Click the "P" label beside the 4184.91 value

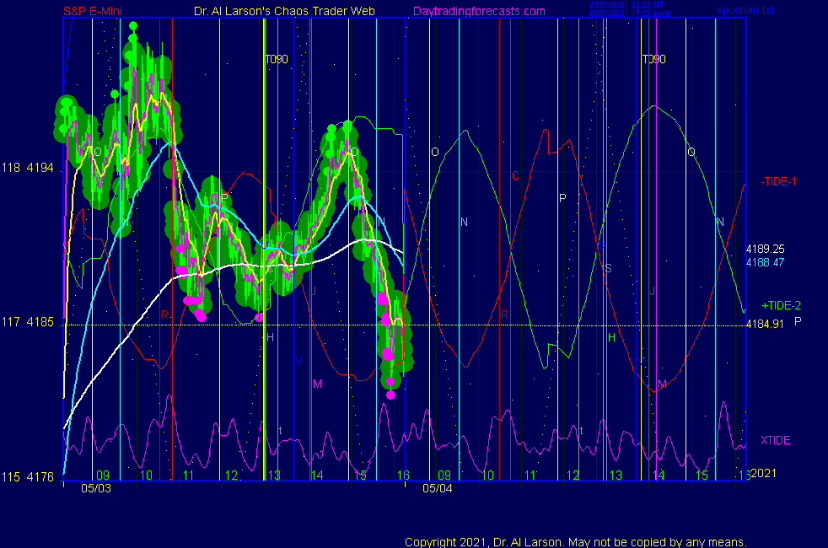(x=798, y=321)
